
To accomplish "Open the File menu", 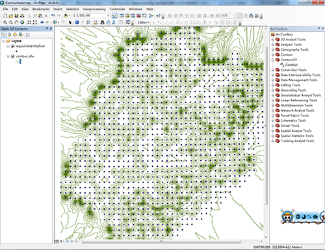I will (x=5, y=9).
